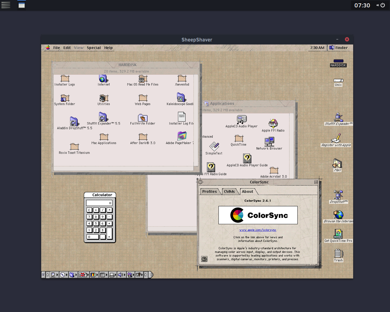Expand the CD player control strip module

click(x=62, y=275)
